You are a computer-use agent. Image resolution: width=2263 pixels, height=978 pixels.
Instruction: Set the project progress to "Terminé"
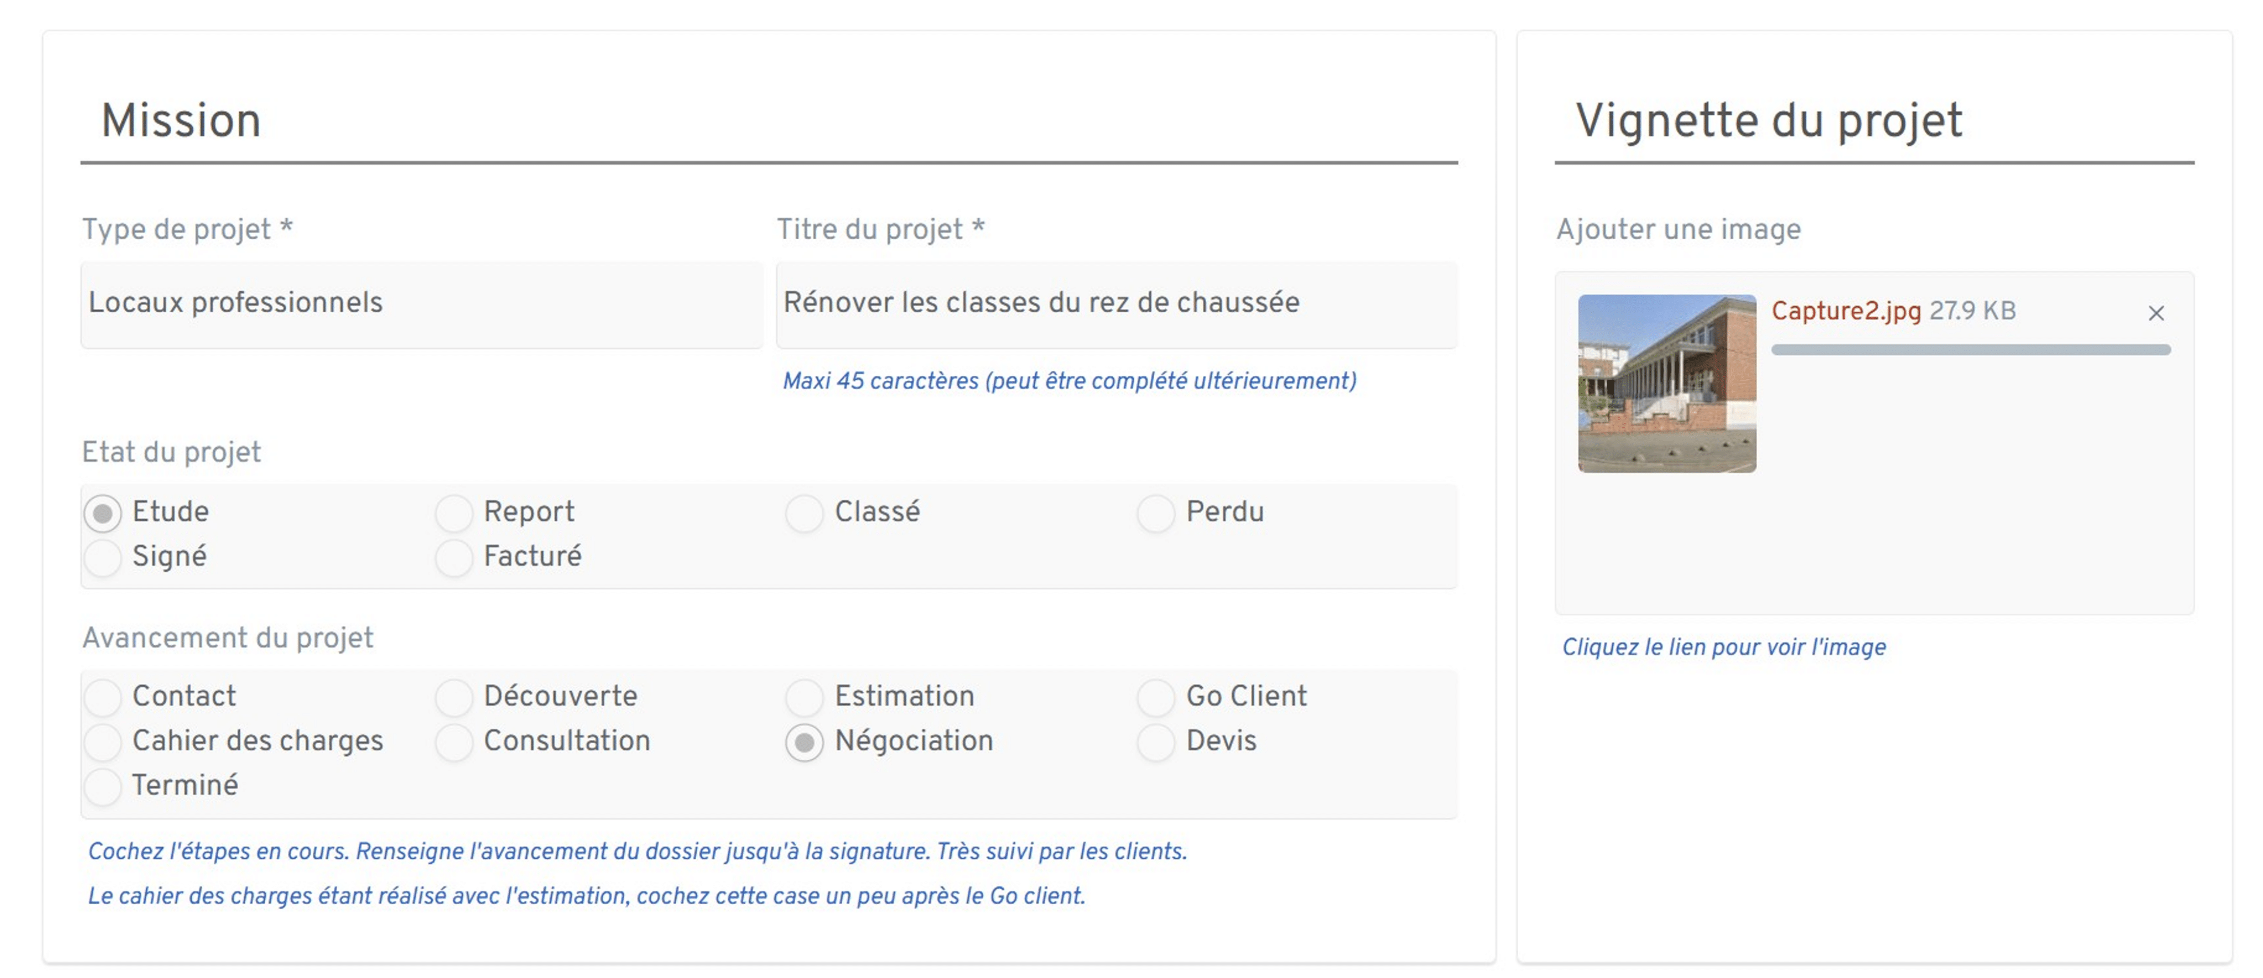103,786
